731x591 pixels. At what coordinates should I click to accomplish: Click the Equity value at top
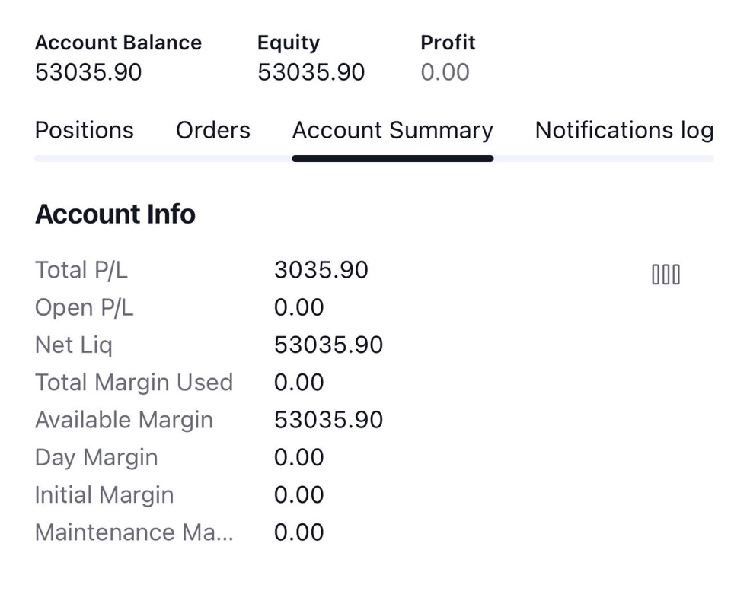311,72
